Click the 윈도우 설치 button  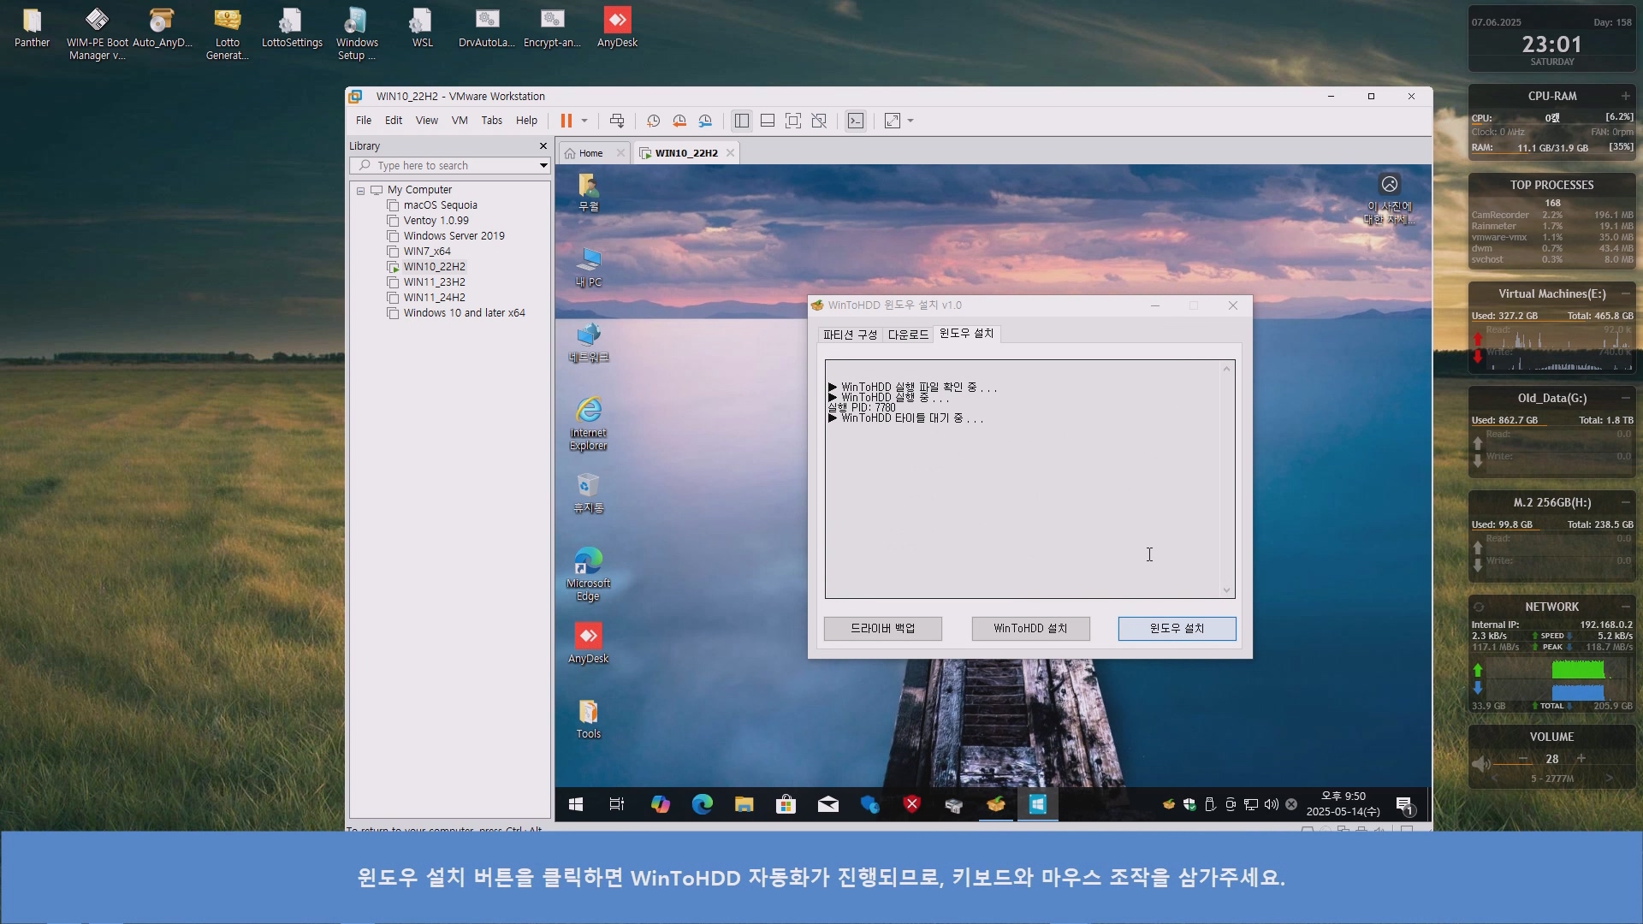coord(1177,629)
